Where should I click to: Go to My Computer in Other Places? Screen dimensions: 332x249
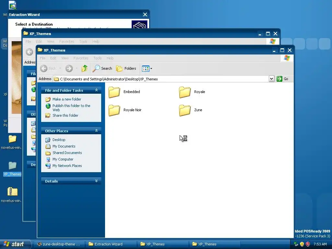pyautogui.click(x=63, y=159)
